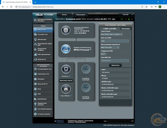Reload the router page
The height and width of the screenshot is (128, 167).
click(11, 7)
